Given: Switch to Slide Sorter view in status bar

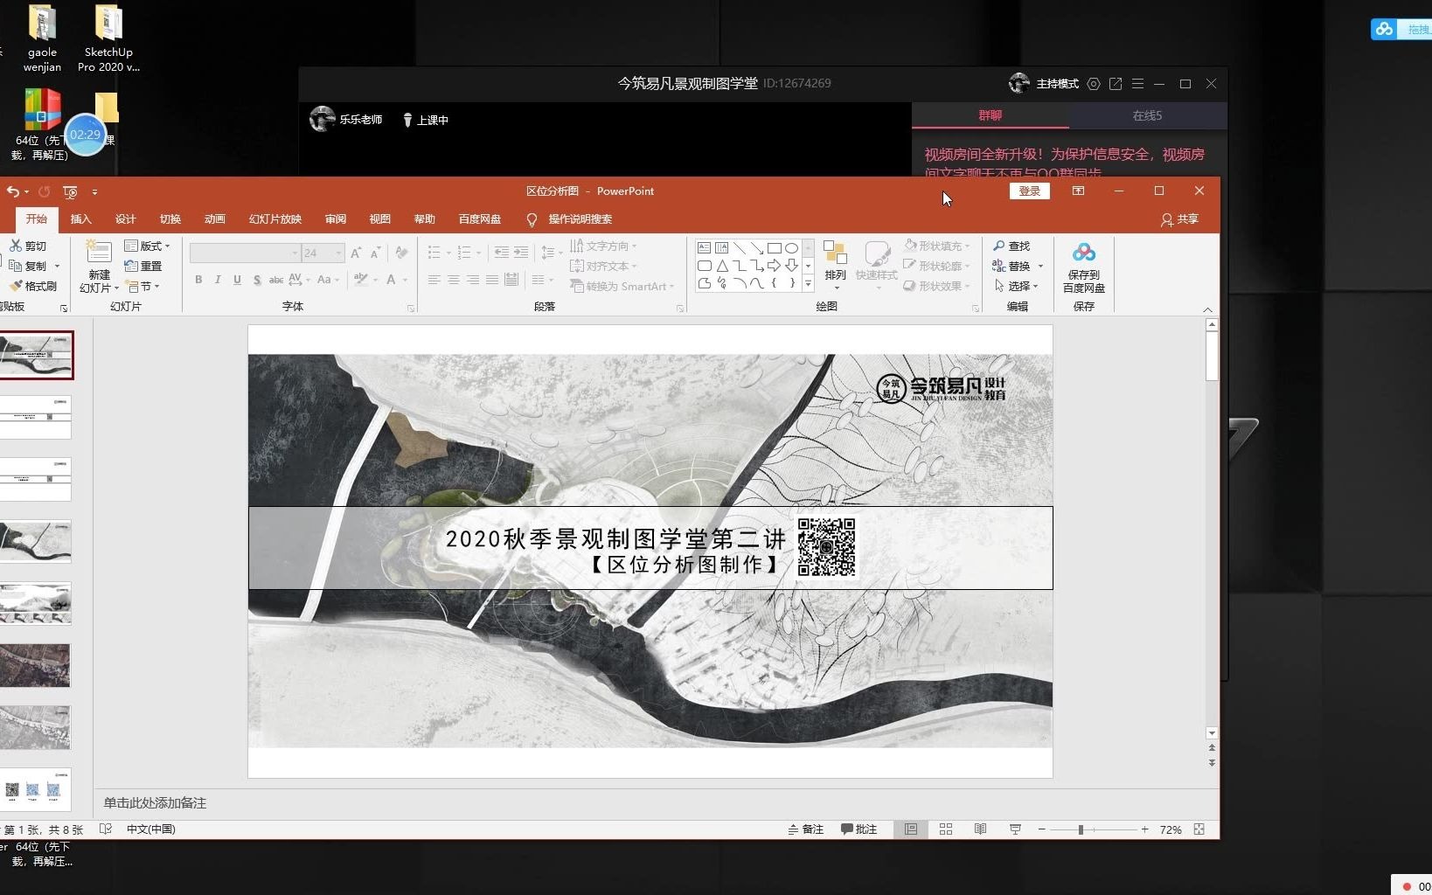Looking at the screenshot, I should point(946,829).
